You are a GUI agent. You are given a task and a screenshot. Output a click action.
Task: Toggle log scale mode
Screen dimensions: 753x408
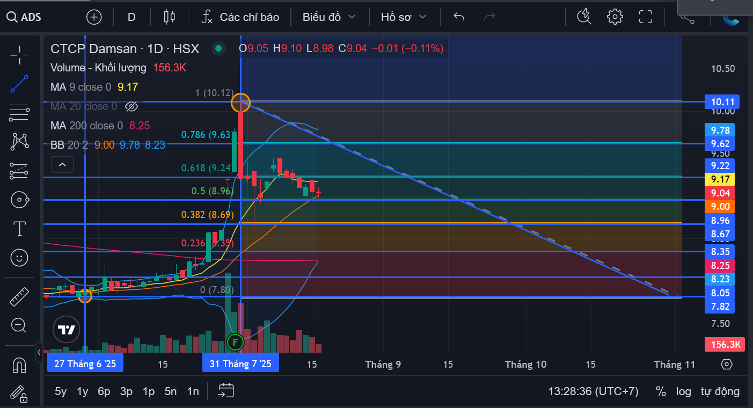tap(683, 391)
